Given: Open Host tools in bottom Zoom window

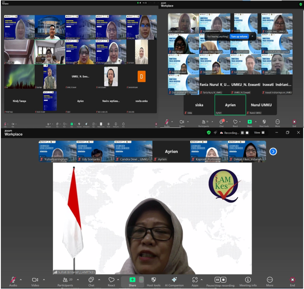Looking at the screenshot, I should [x=154, y=282].
